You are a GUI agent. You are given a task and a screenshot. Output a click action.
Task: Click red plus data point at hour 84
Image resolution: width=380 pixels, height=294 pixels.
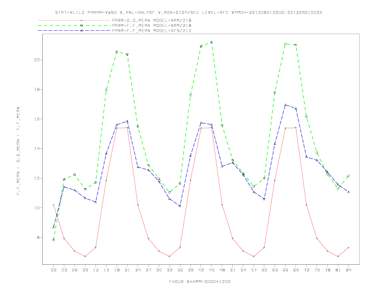348,247
